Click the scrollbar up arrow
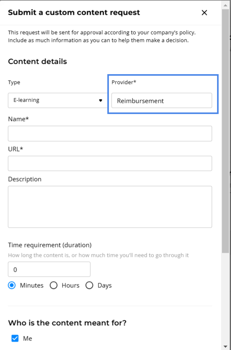Image resolution: width=231 pixels, height=350 pixels. click(x=225, y=5)
